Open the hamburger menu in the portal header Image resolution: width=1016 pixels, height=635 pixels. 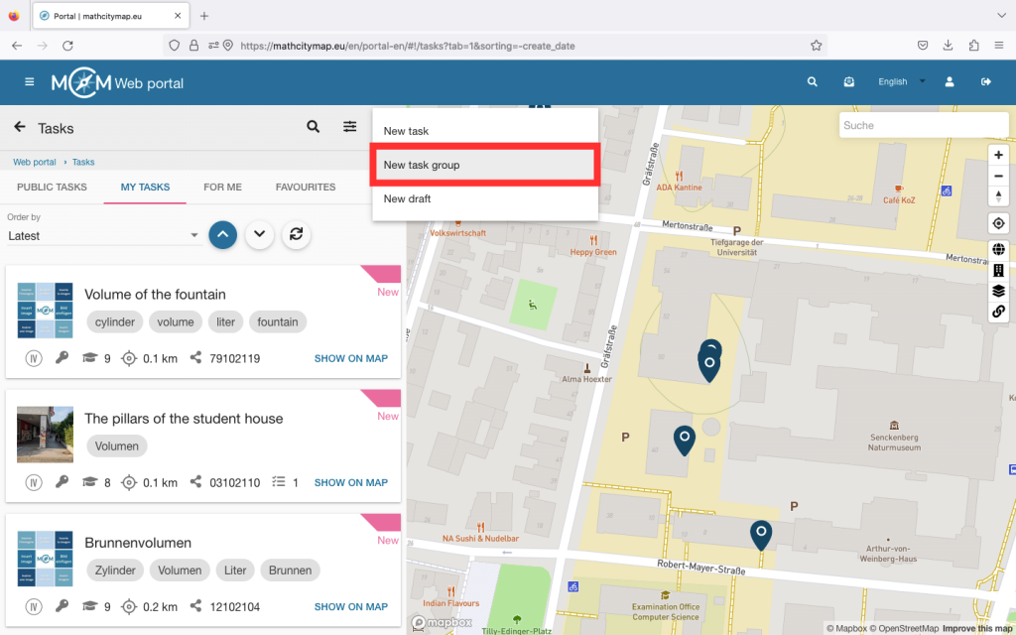pyautogui.click(x=30, y=82)
